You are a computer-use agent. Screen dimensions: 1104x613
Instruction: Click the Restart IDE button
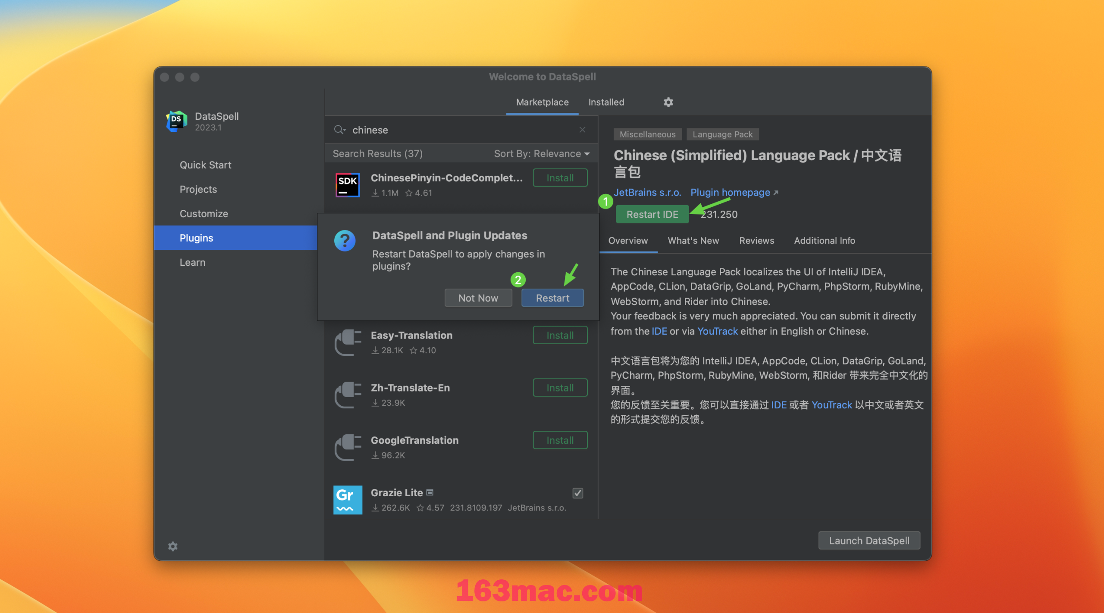coord(652,214)
